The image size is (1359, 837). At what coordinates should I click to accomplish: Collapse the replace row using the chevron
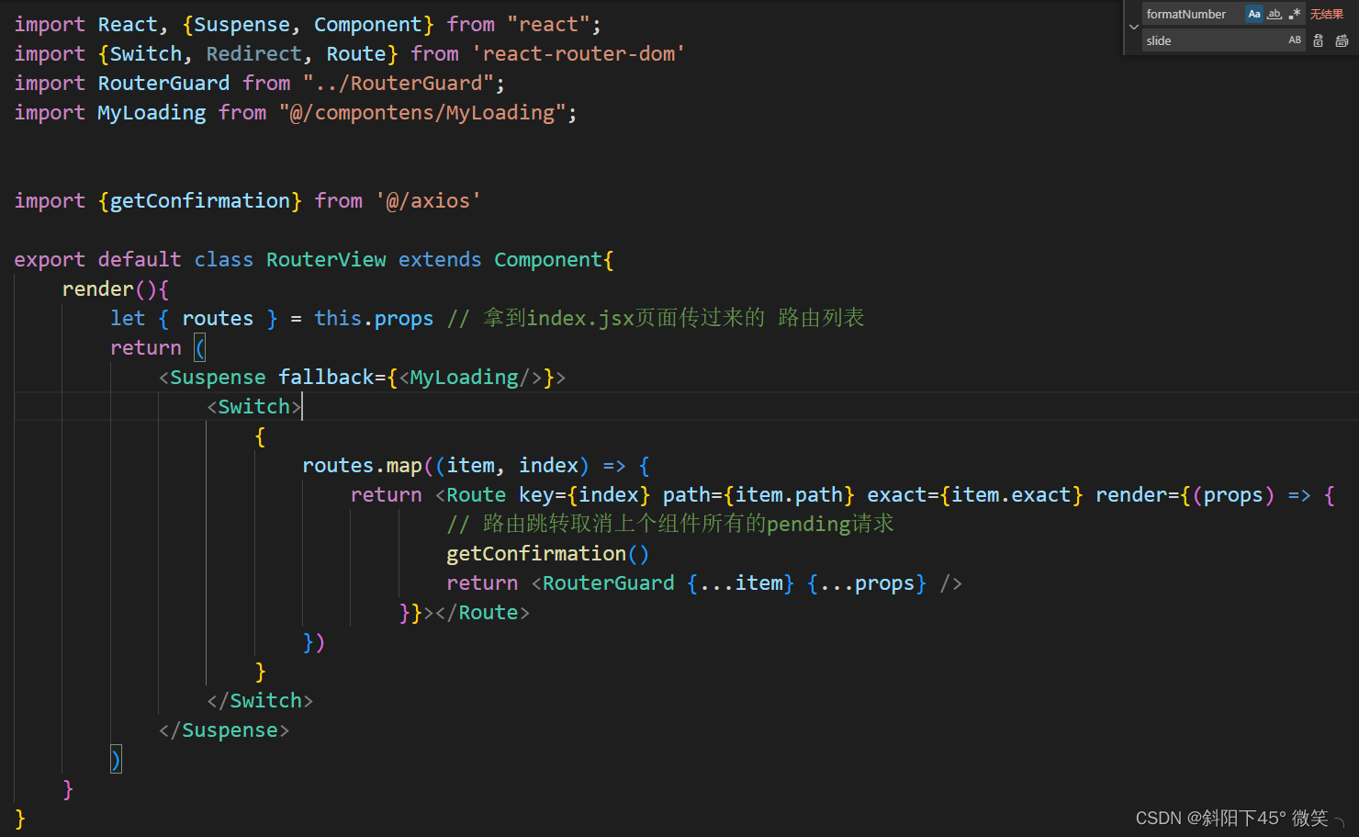pyautogui.click(x=1134, y=27)
